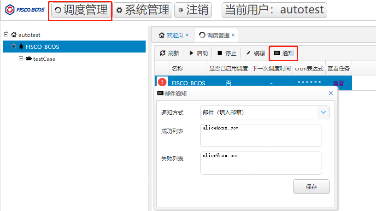This screenshot has height=211, width=376.
Task: Expand the testCase folder node
Action: pyautogui.click(x=21, y=58)
